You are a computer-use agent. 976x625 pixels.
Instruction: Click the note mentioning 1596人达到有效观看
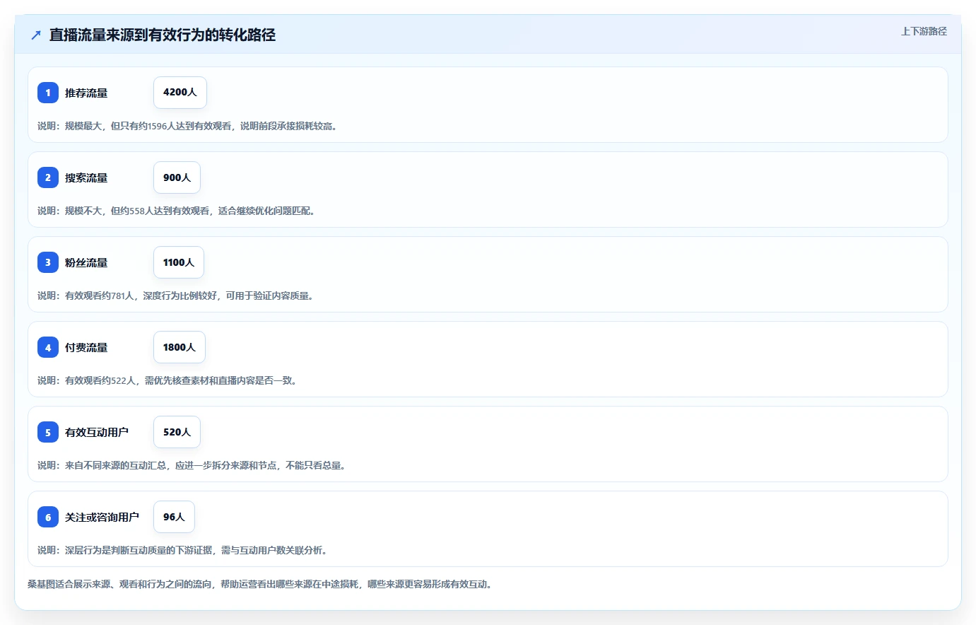click(189, 126)
